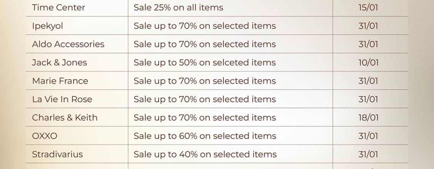Click the Charles & Keith 70% sale offer

pyautogui.click(x=204, y=117)
